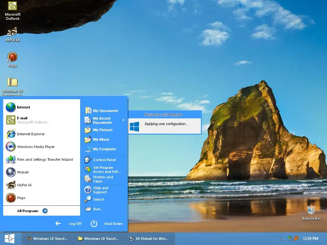
Task: Click the 11:59 PM clock
Action: pyautogui.click(x=310, y=239)
